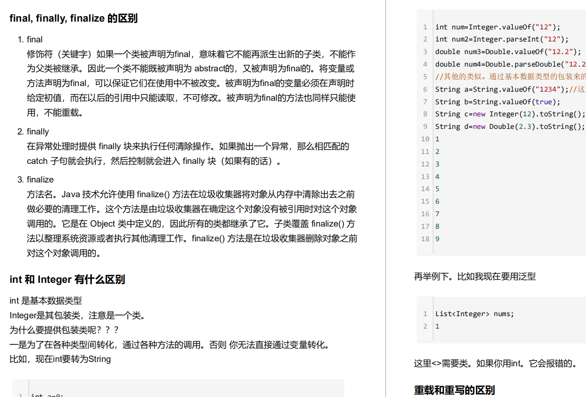The width and height of the screenshot is (586, 397).
Task: Click the orange comment line '//其他的类似'
Action: [511, 77]
